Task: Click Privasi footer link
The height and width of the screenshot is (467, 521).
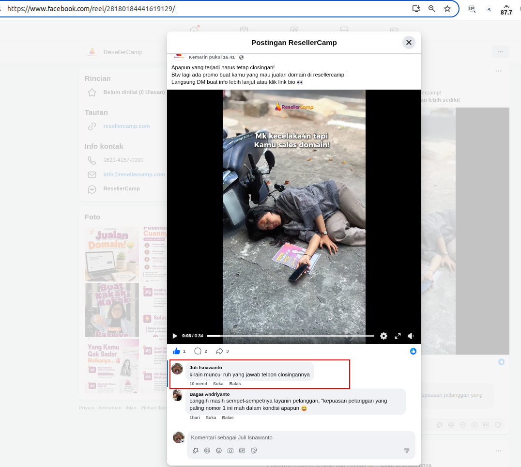Action: click(86, 408)
